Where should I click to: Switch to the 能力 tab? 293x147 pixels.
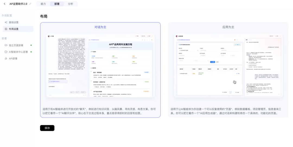tap(43, 4)
